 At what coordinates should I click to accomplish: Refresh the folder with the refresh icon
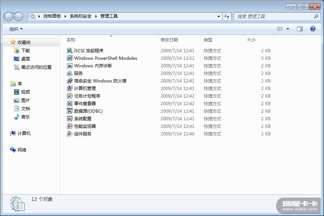[227, 16]
